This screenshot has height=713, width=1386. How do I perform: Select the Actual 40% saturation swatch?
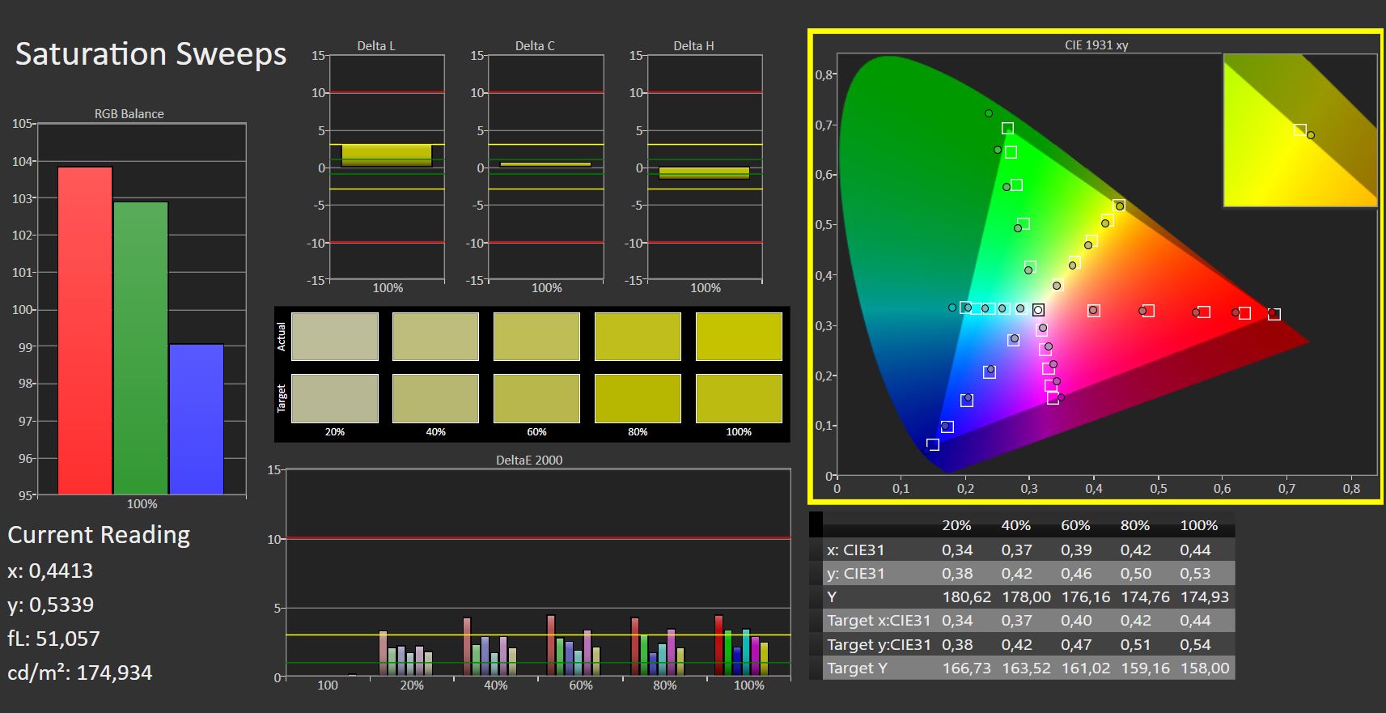coord(435,337)
